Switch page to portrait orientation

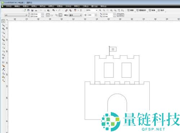coord(48,15)
